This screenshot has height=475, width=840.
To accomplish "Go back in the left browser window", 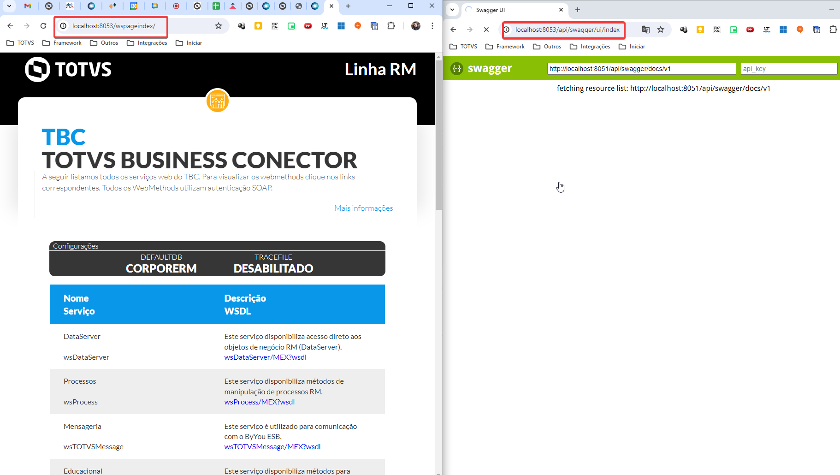I will tap(10, 26).
